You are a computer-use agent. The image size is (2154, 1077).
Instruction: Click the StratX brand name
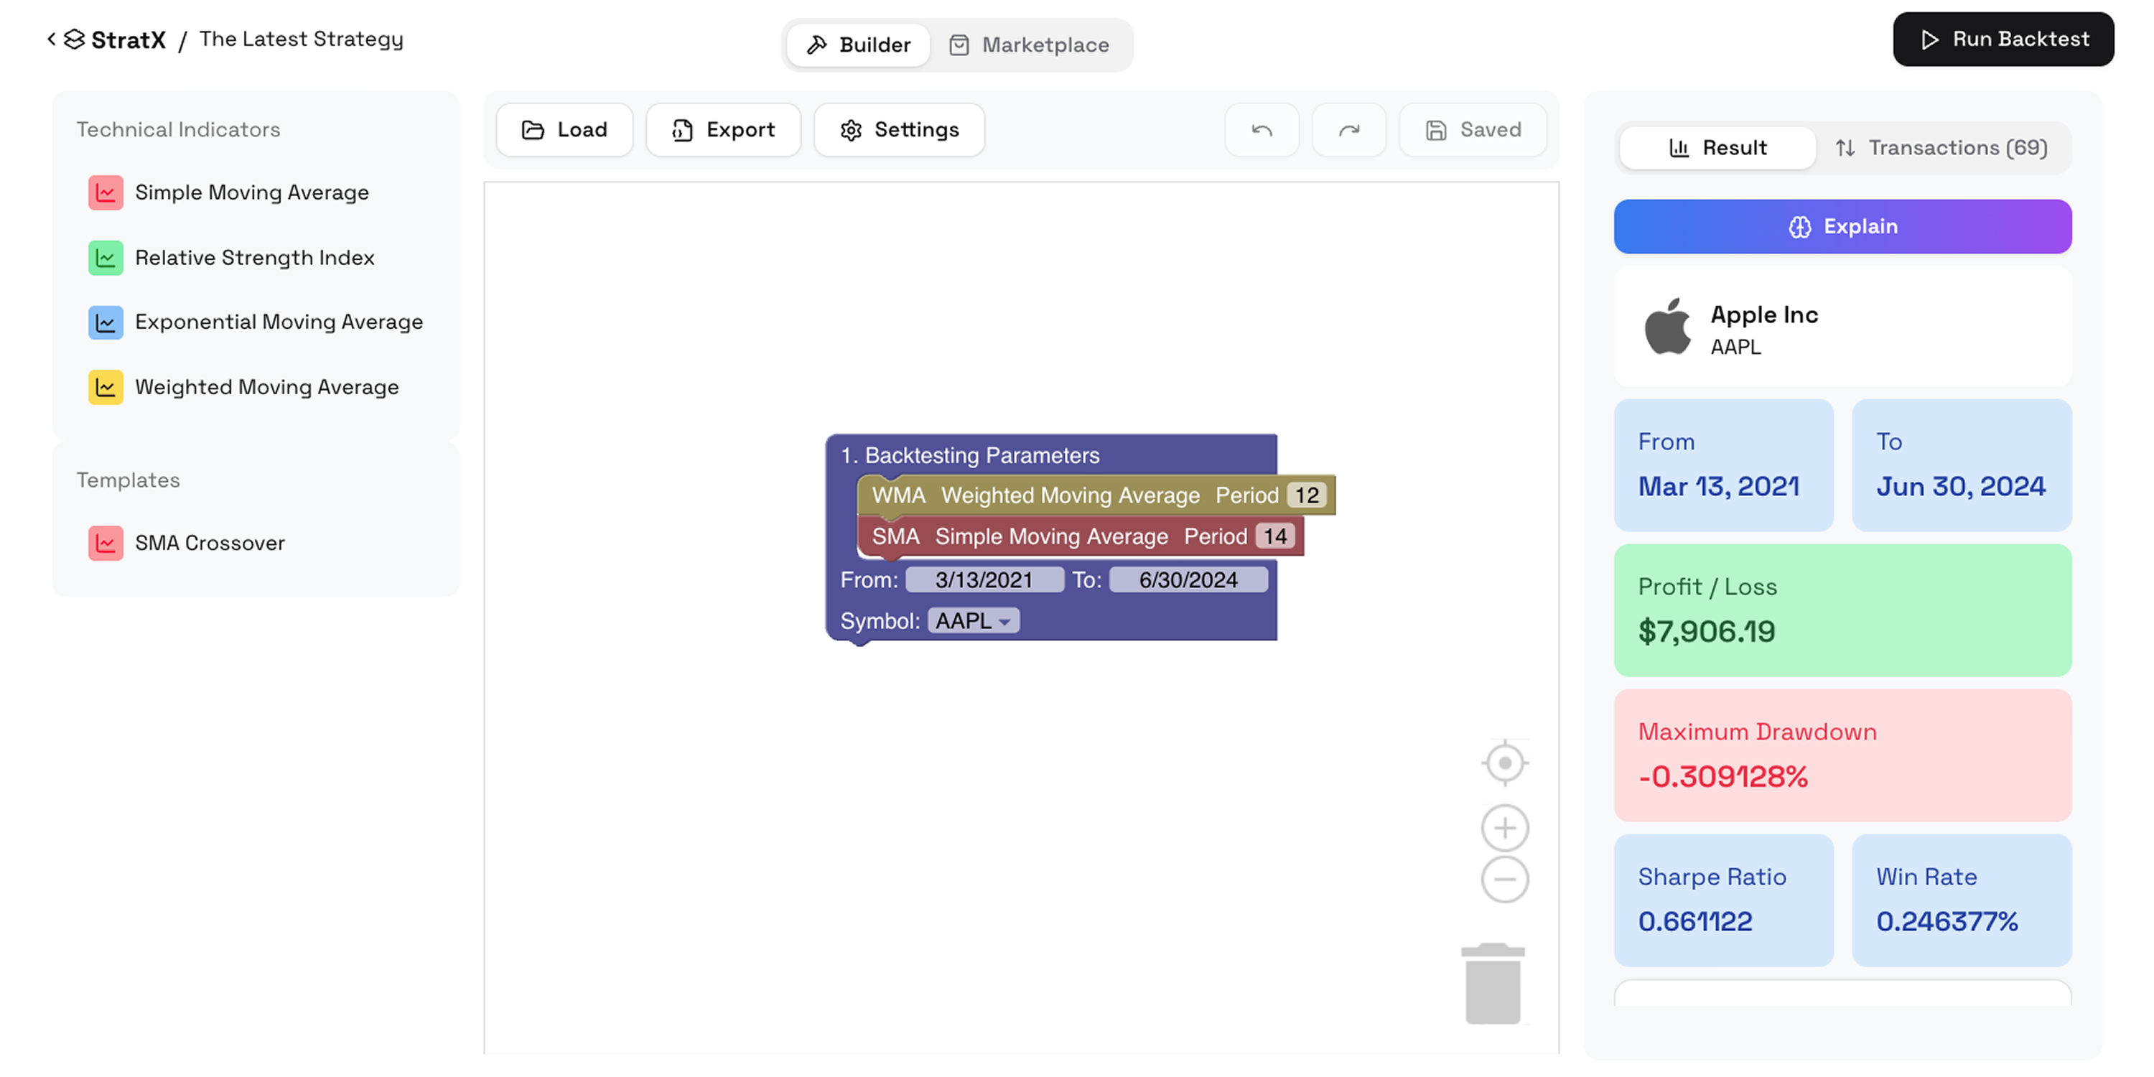pos(128,39)
